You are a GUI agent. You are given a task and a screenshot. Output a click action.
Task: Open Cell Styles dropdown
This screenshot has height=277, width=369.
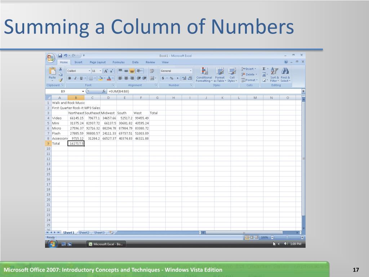pyautogui.click(x=232, y=75)
